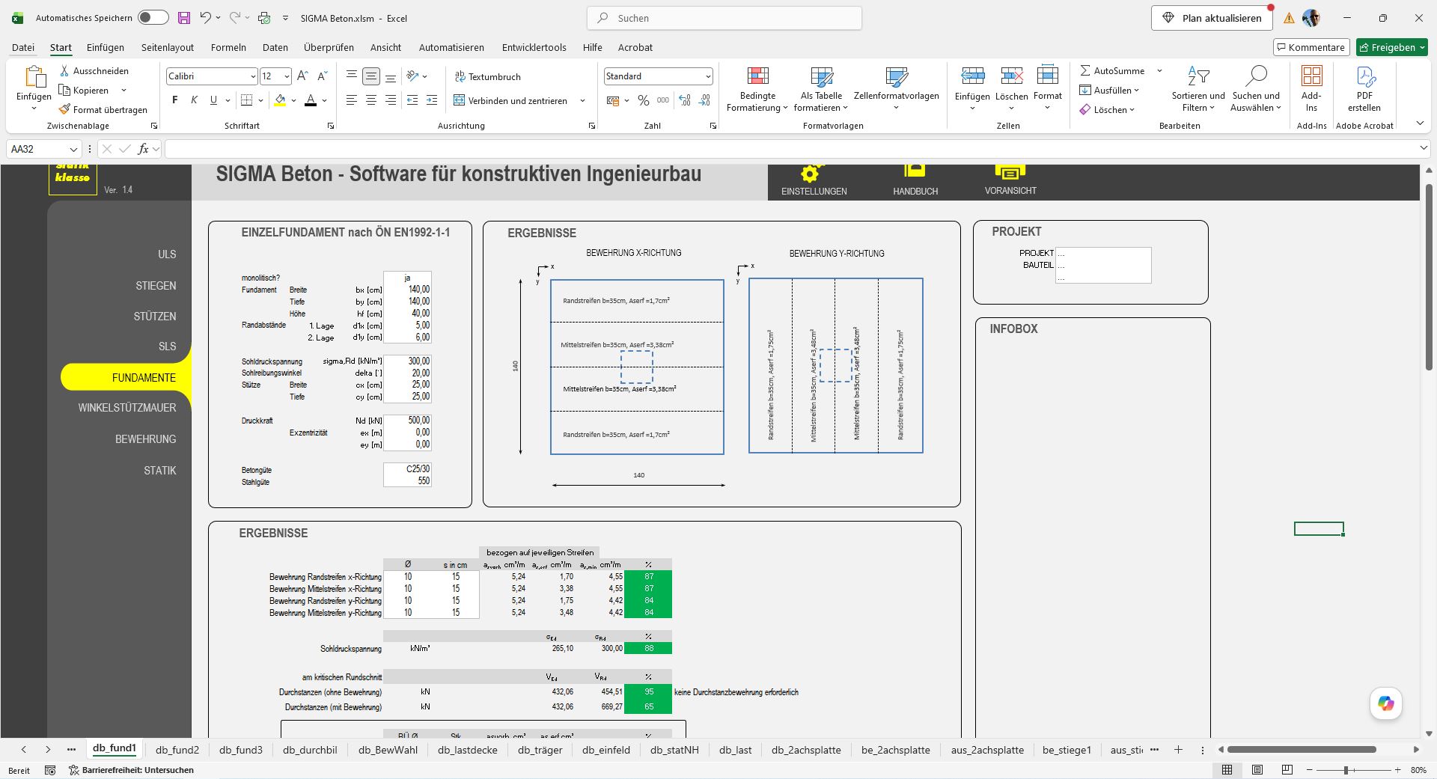Open the Kommentare pane
1437x779 pixels.
1311,47
